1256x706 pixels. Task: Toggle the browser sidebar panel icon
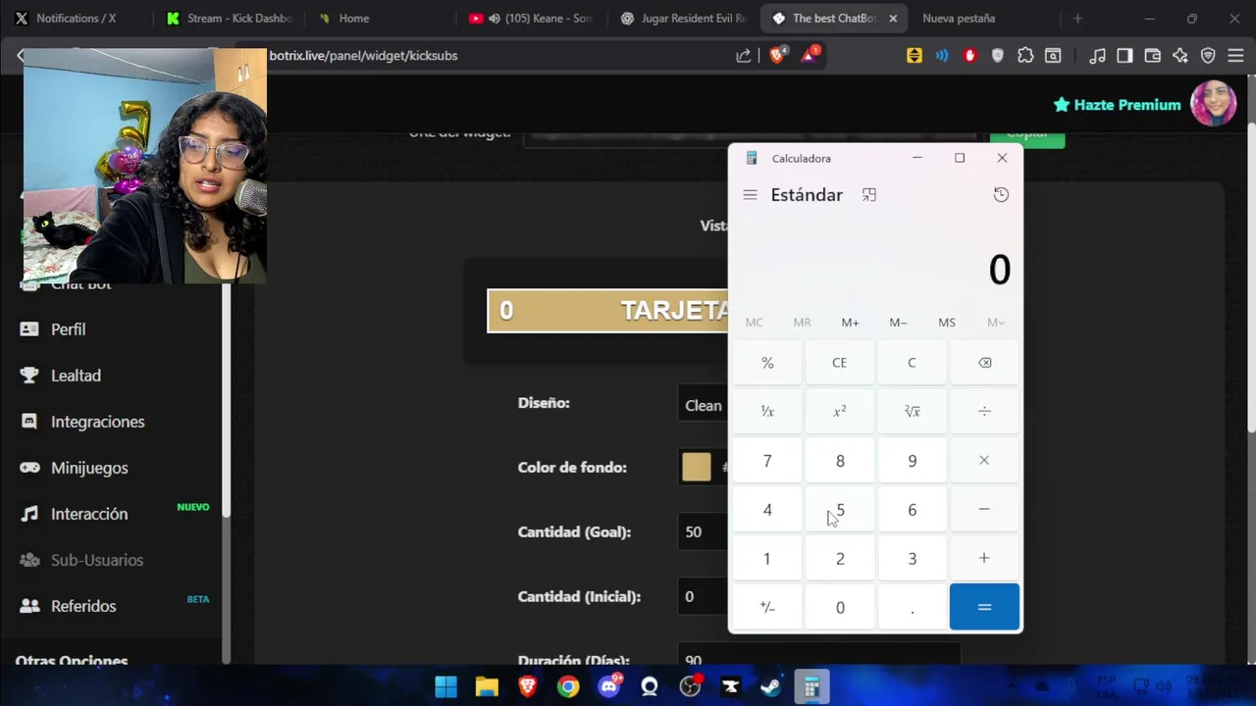pos(1125,56)
